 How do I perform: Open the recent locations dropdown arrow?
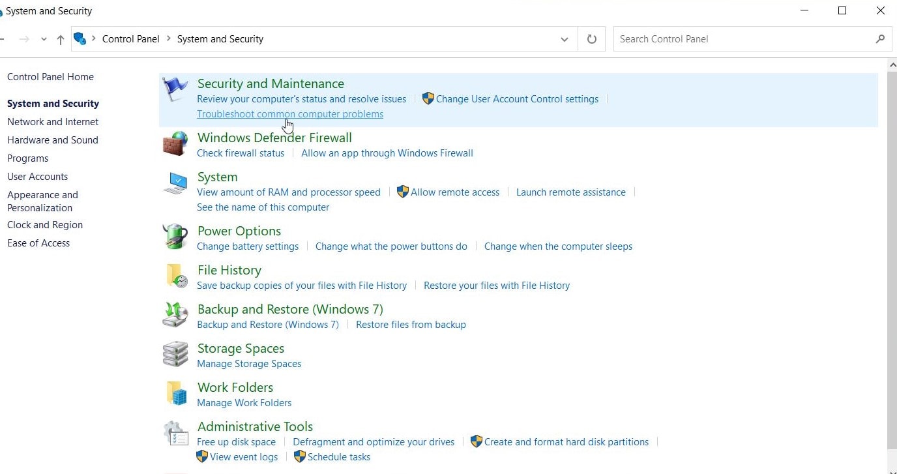[x=44, y=39]
